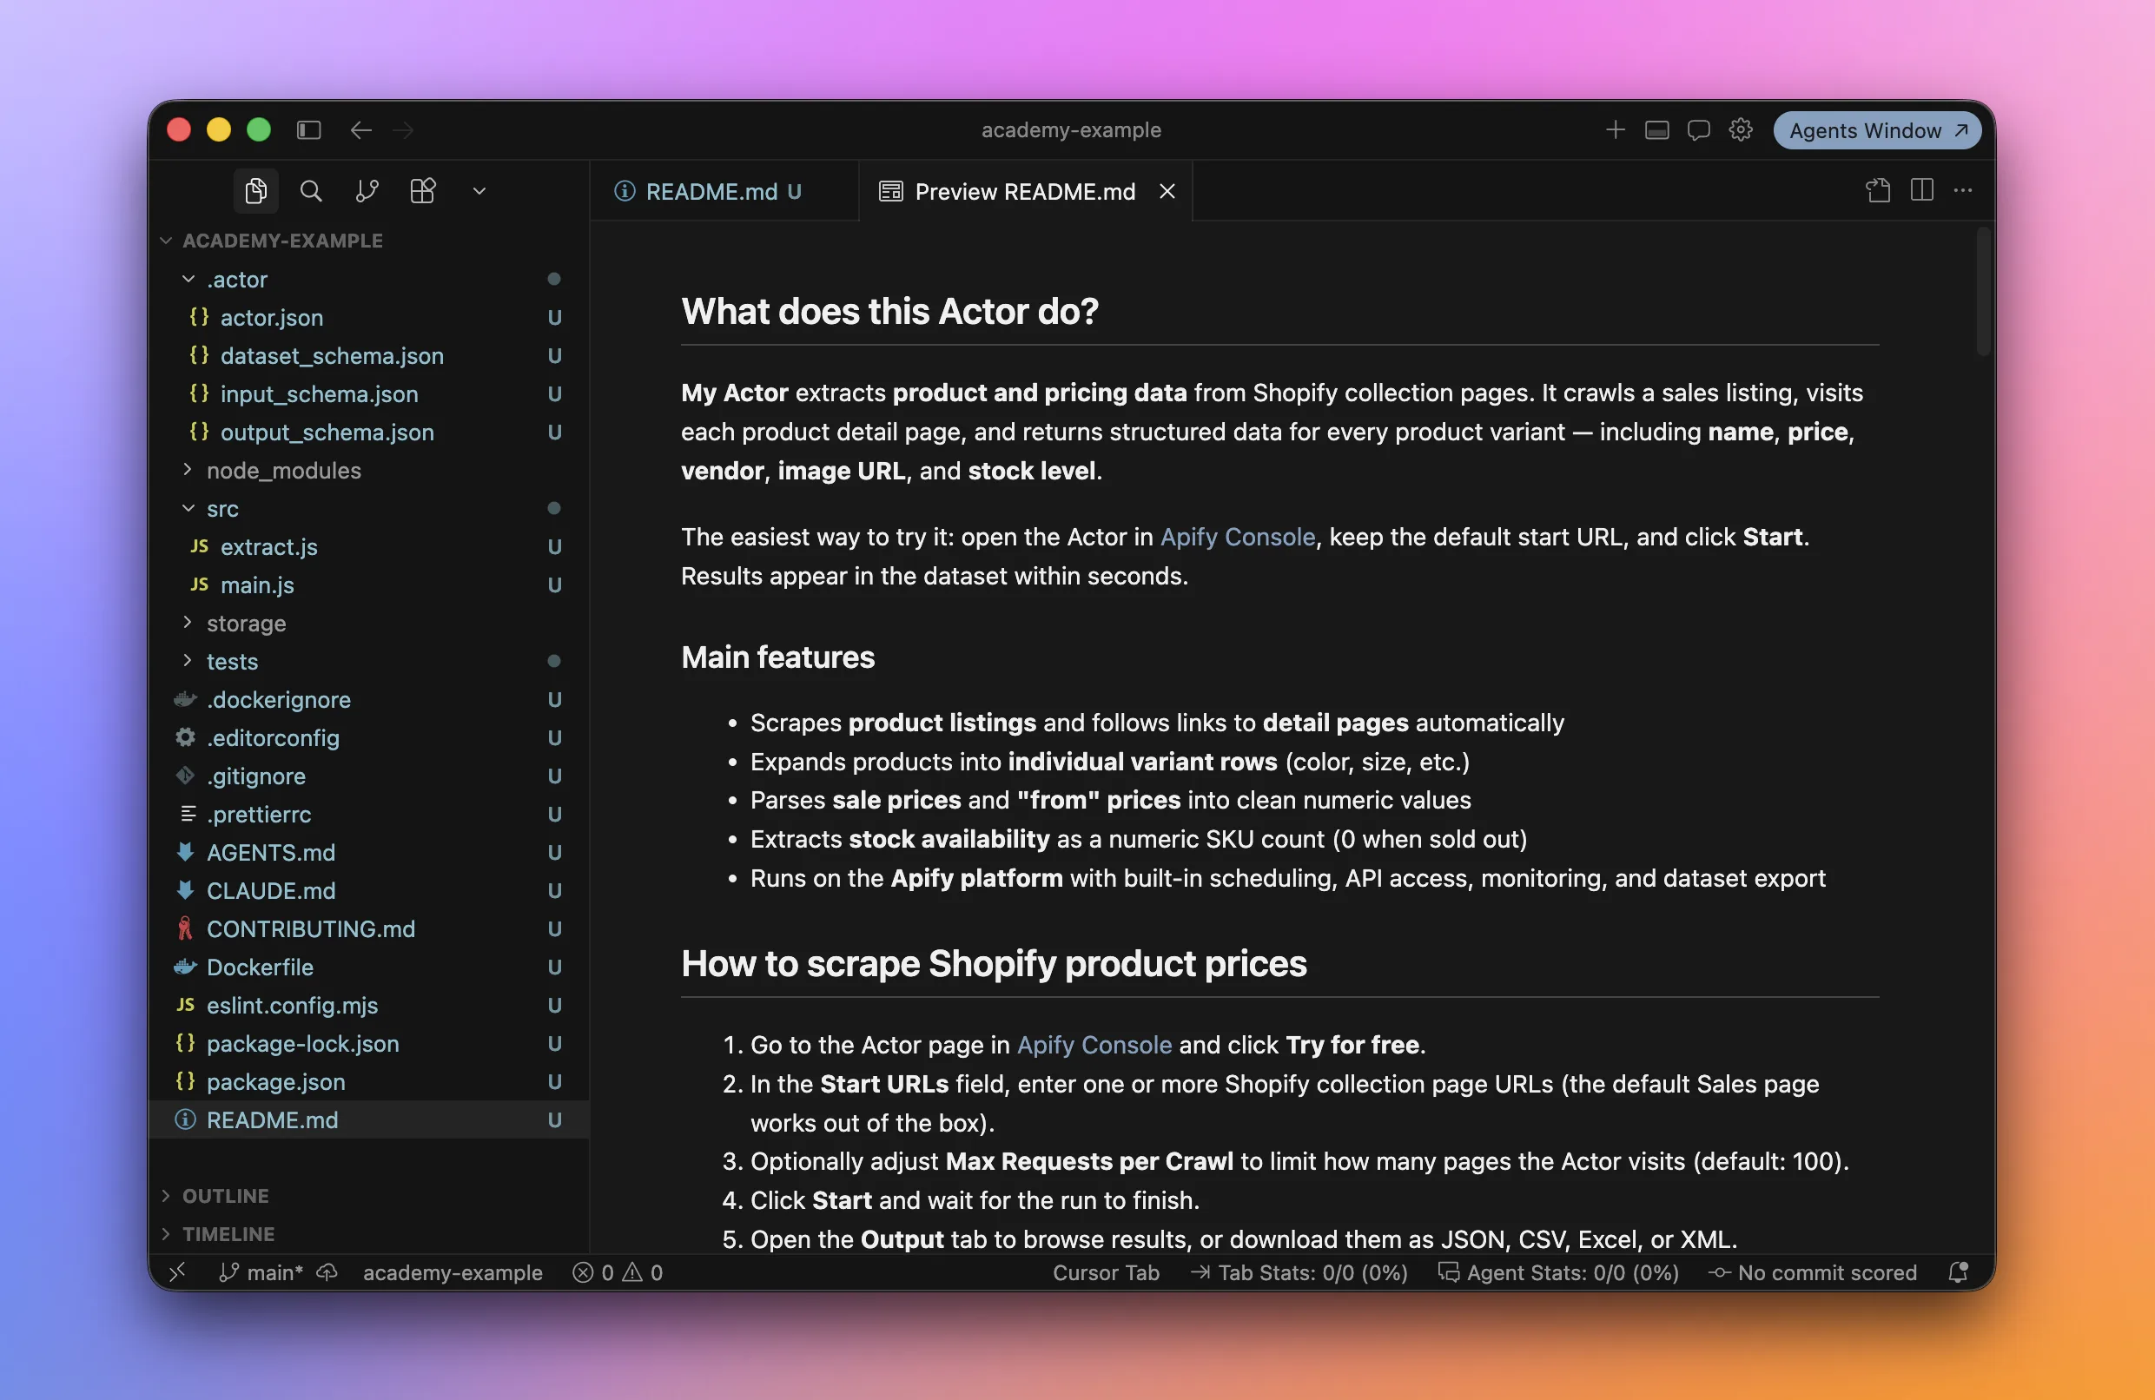Screen dimensions: 2155x1400
Task: Open errors and warnings count
Action: click(x=618, y=1272)
